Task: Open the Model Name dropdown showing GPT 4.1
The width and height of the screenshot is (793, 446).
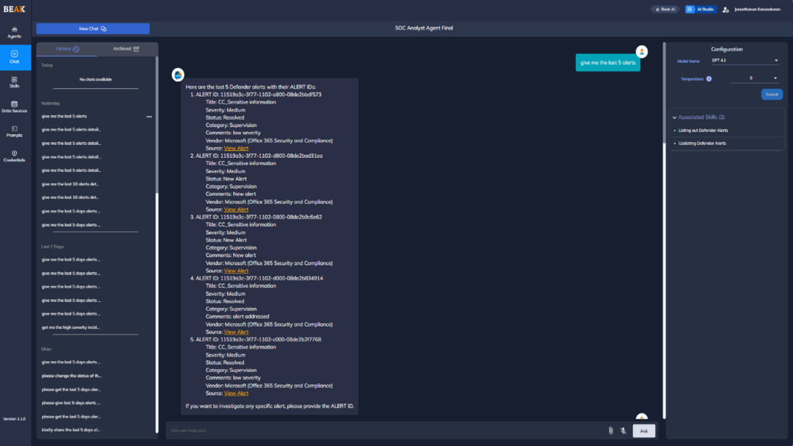Action: (745, 61)
